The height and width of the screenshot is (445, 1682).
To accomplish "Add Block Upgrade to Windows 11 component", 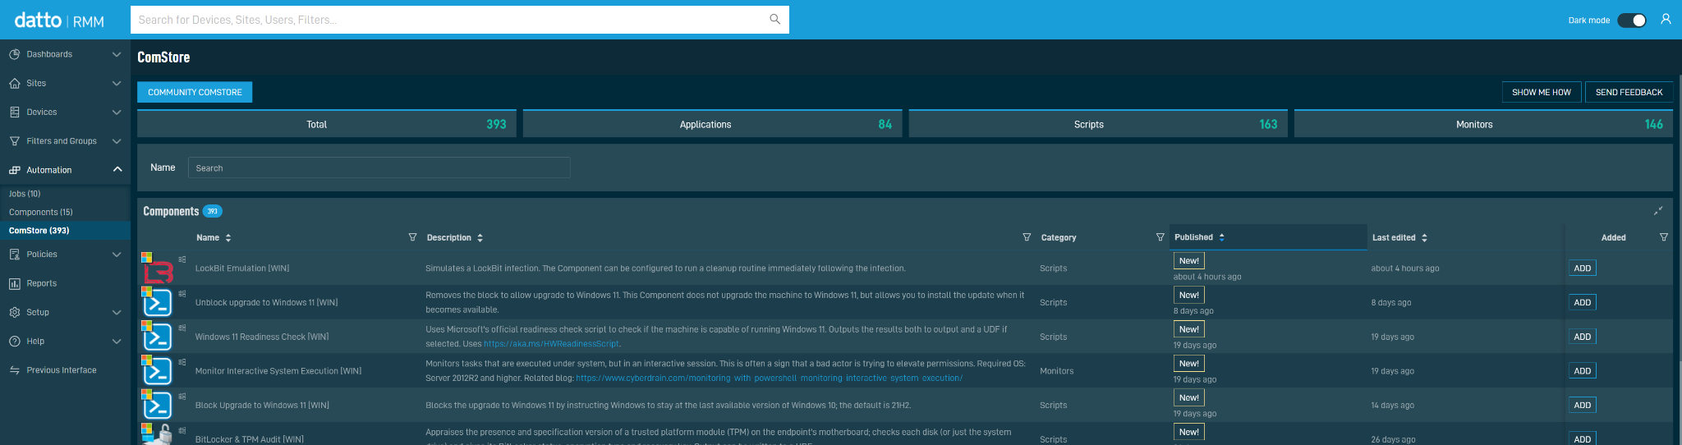I will pos(1582,405).
